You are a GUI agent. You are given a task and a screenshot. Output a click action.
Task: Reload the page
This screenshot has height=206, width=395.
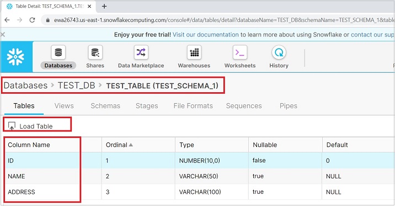[32, 20]
